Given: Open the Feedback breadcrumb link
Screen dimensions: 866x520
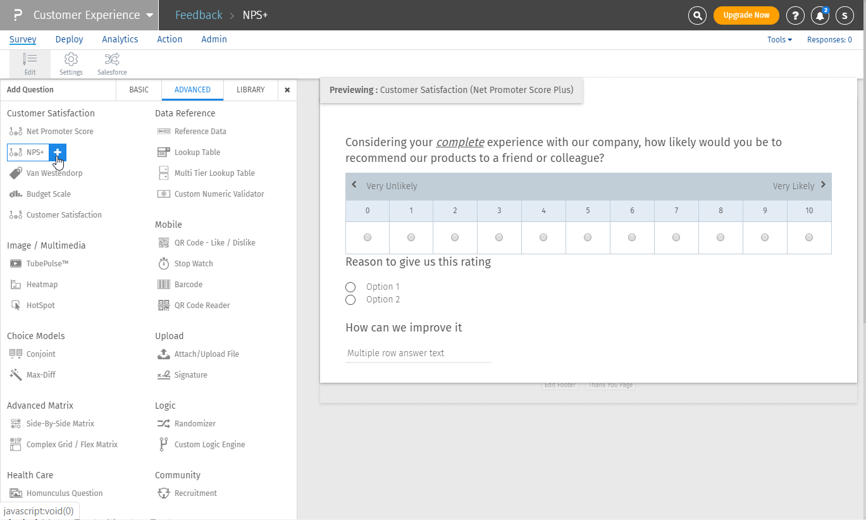Looking at the screenshot, I should tap(199, 15).
